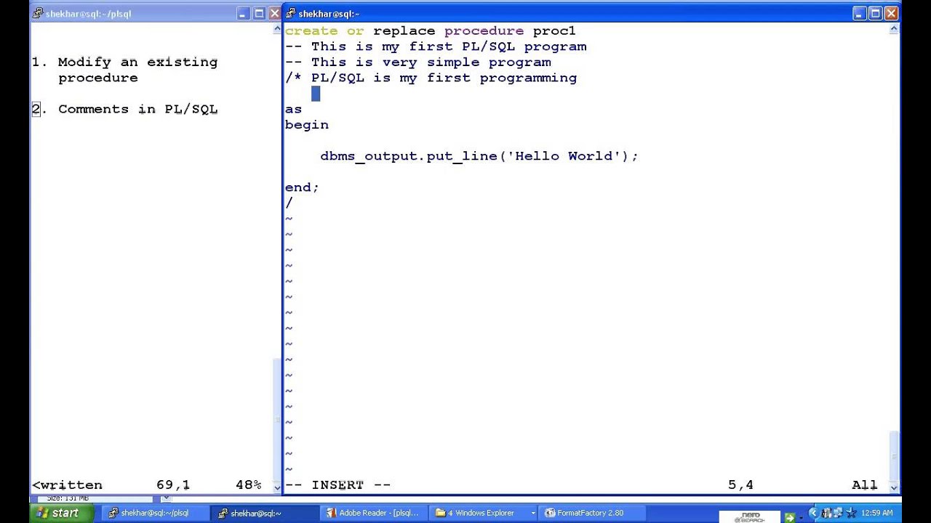The image size is (931, 523).
Task: Open the Windows start menu
Action: pos(61,513)
